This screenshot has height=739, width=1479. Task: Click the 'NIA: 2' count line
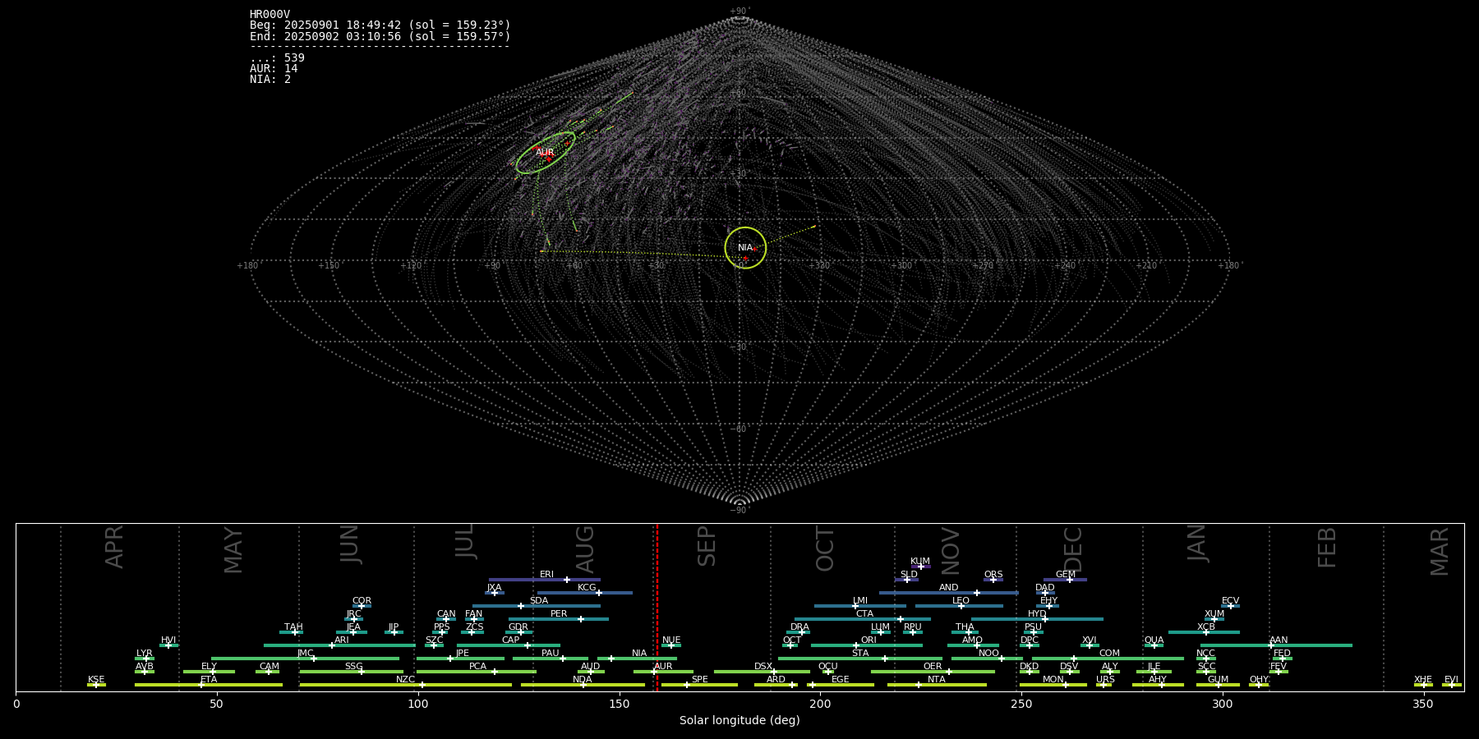coord(270,79)
